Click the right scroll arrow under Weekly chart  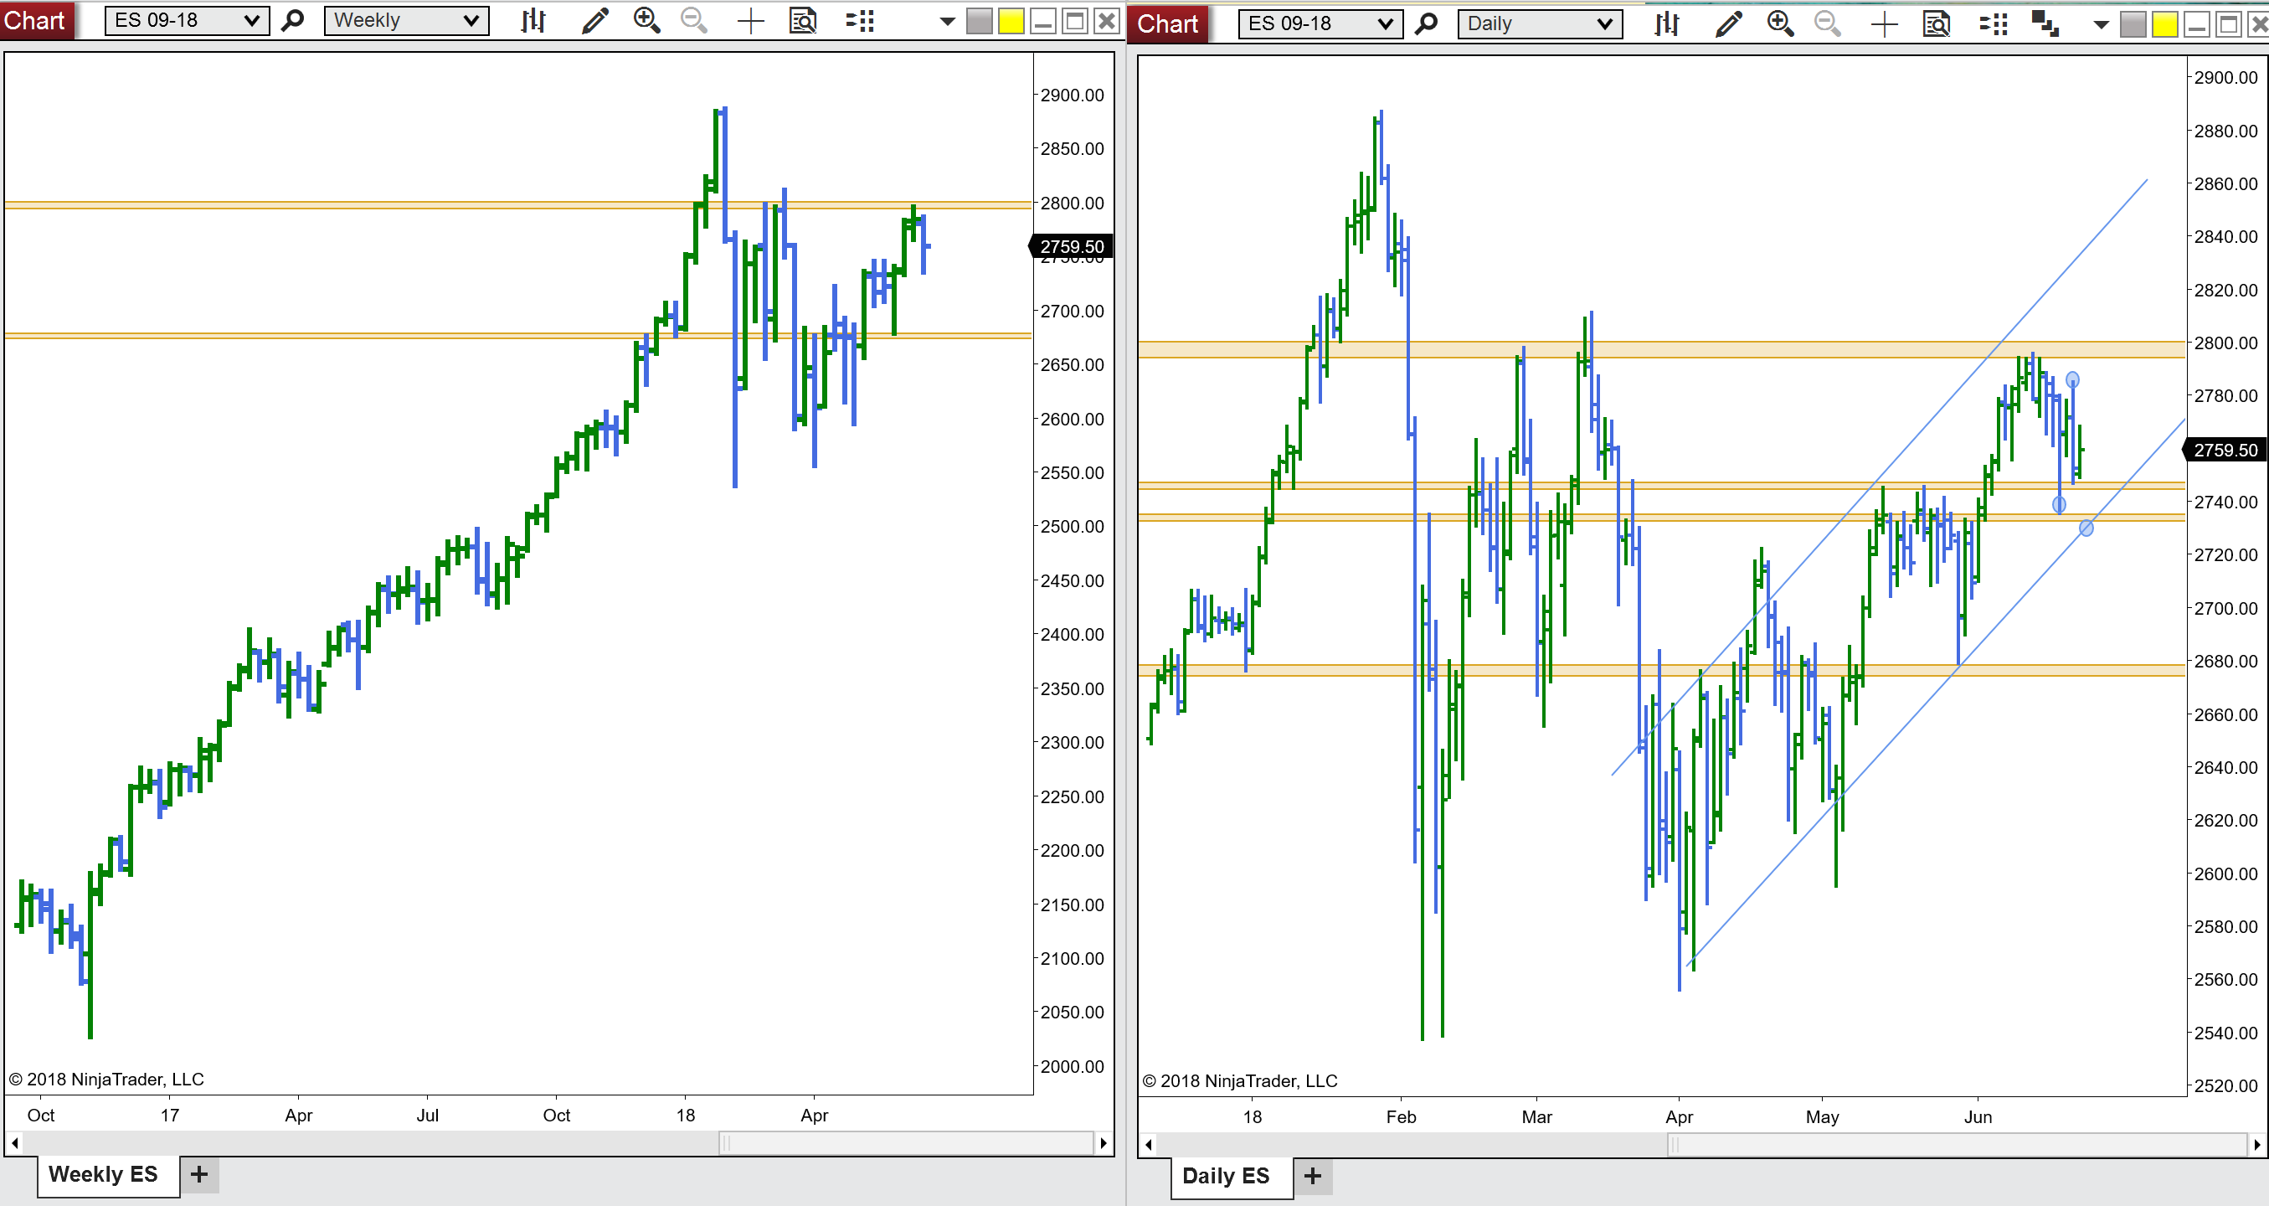click(1104, 1143)
